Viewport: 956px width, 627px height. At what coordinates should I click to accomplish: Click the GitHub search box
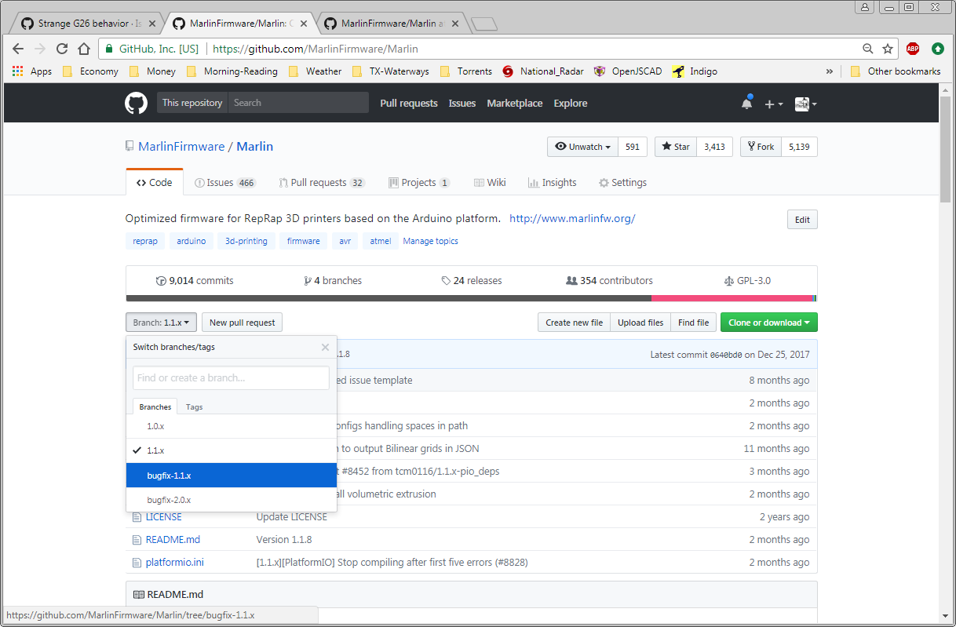click(298, 103)
